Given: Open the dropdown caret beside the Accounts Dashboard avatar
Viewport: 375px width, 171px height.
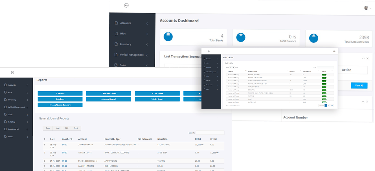Looking at the screenshot, I should pyautogui.click(x=370, y=8).
